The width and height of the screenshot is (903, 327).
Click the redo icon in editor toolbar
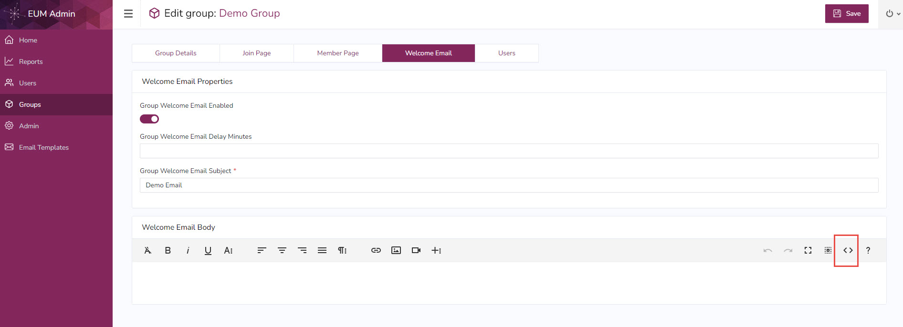click(788, 250)
